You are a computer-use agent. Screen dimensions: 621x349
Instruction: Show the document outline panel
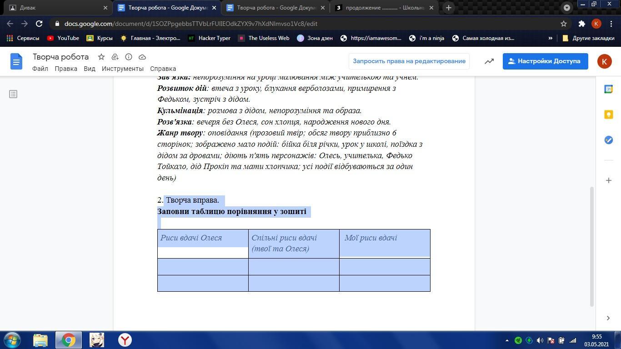[x=13, y=94]
